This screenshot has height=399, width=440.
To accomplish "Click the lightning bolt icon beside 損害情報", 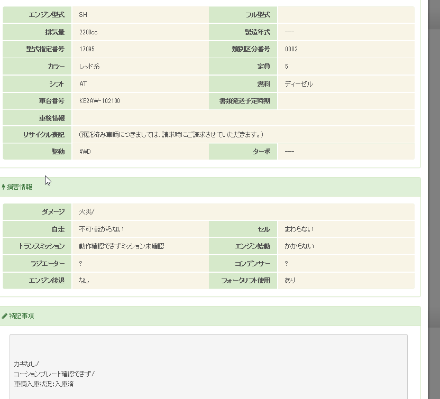I will click(x=4, y=187).
